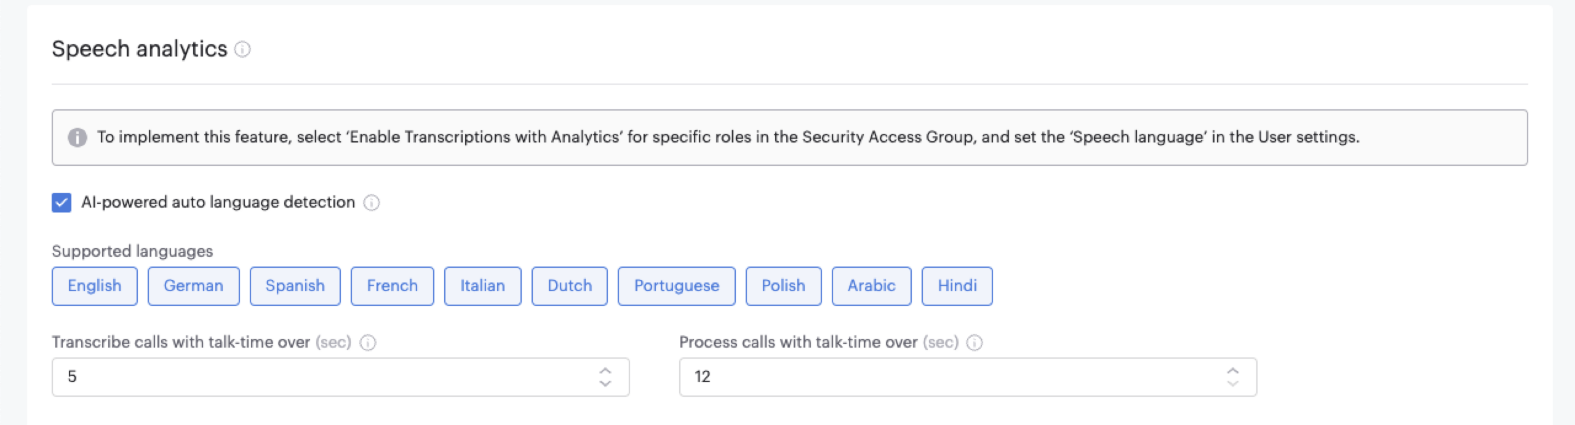Click the Italian language chip
The image size is (1575, 425).
tap(482, 286)
